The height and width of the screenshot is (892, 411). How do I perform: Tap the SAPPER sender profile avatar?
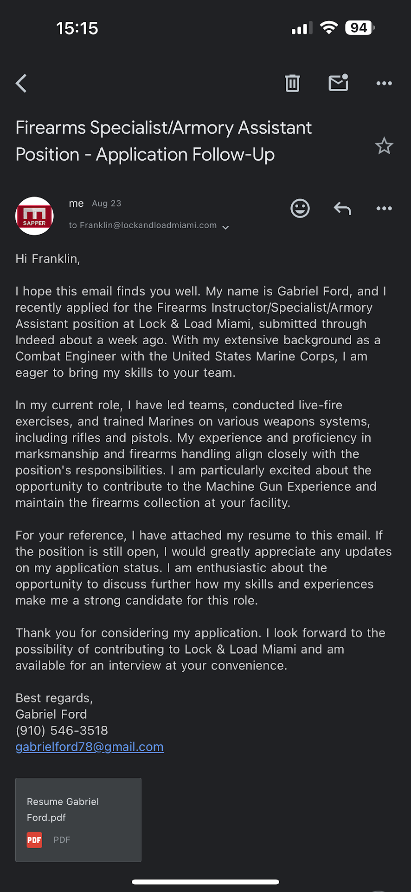(35, 216)
